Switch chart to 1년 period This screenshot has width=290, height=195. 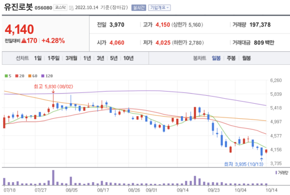pyautogui.click(x=87, y=58)
